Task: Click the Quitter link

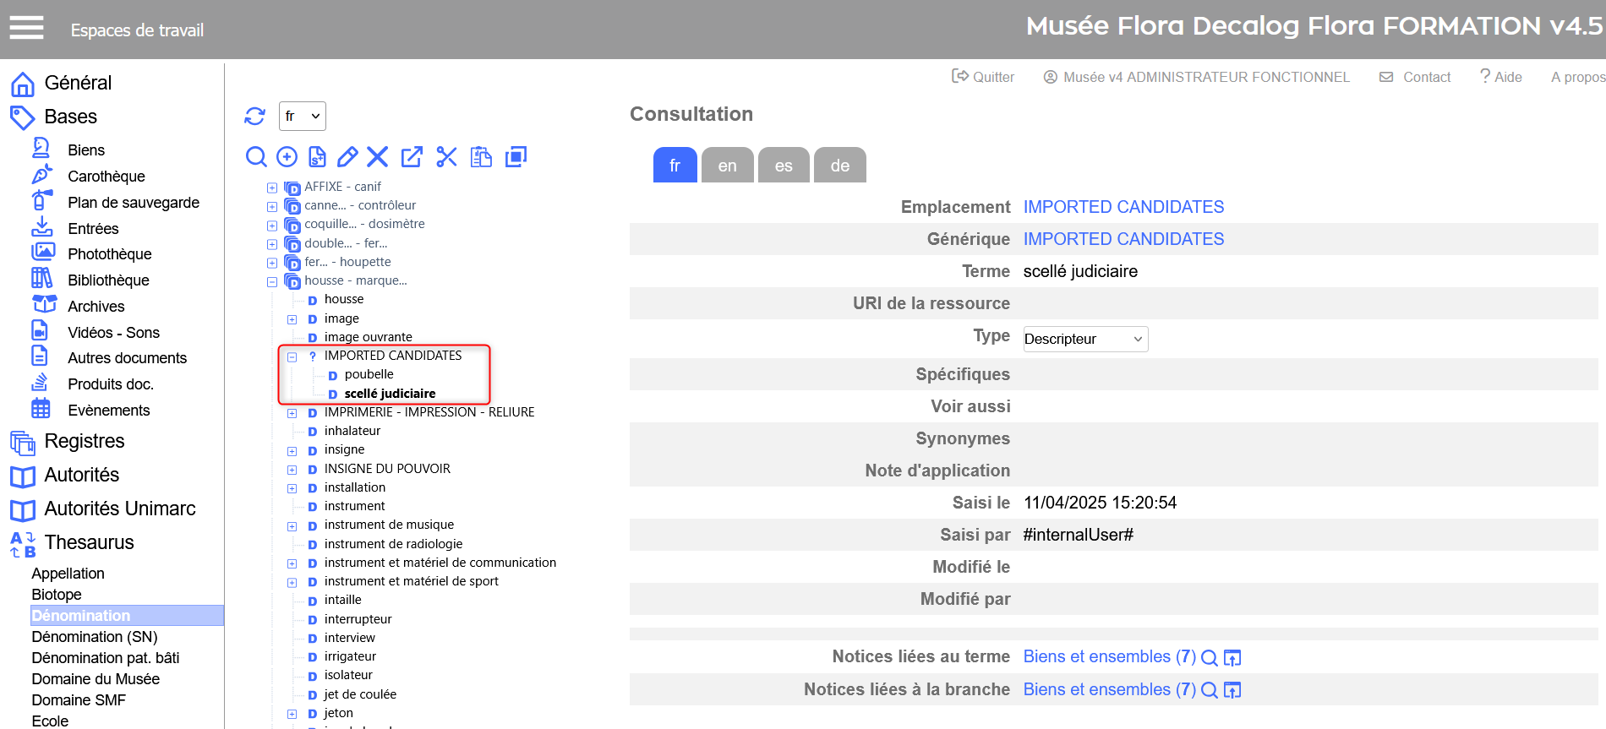Action: [983, 77]
